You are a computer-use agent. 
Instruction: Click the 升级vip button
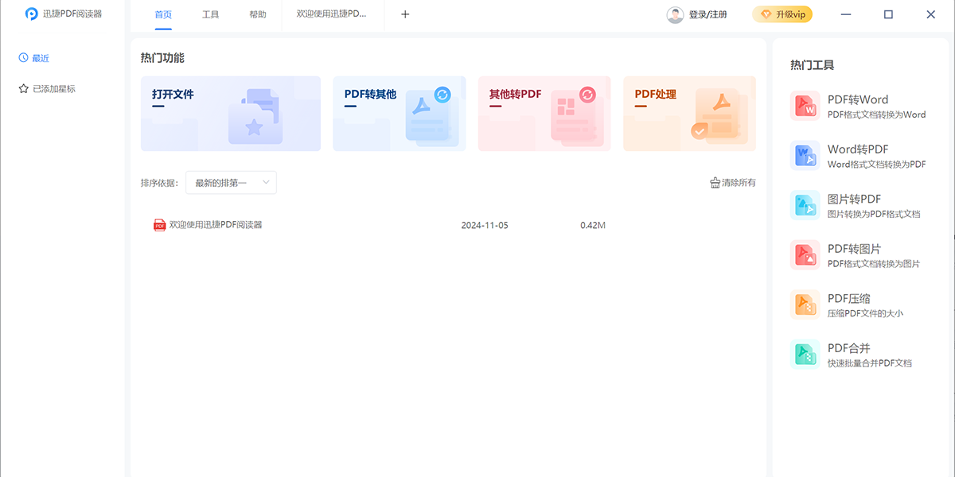click(x=782, y=14)
